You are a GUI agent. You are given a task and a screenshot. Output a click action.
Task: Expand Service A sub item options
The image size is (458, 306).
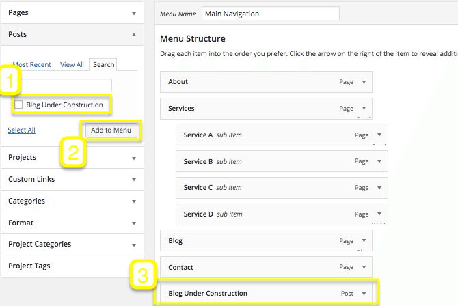[x=379, y=135]
